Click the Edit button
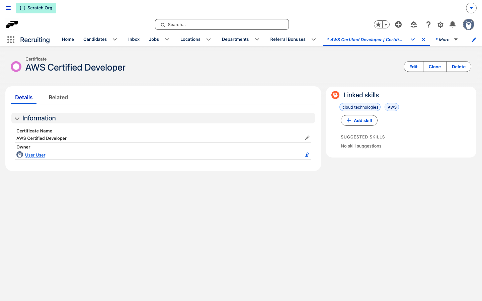Image resolution: width=482 pixels, height=301 pixels. (x=413, y=67)
